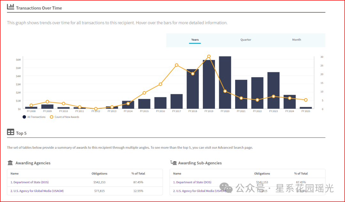
Task: Click the FY 2019 transactions bar
Action: 209,85
